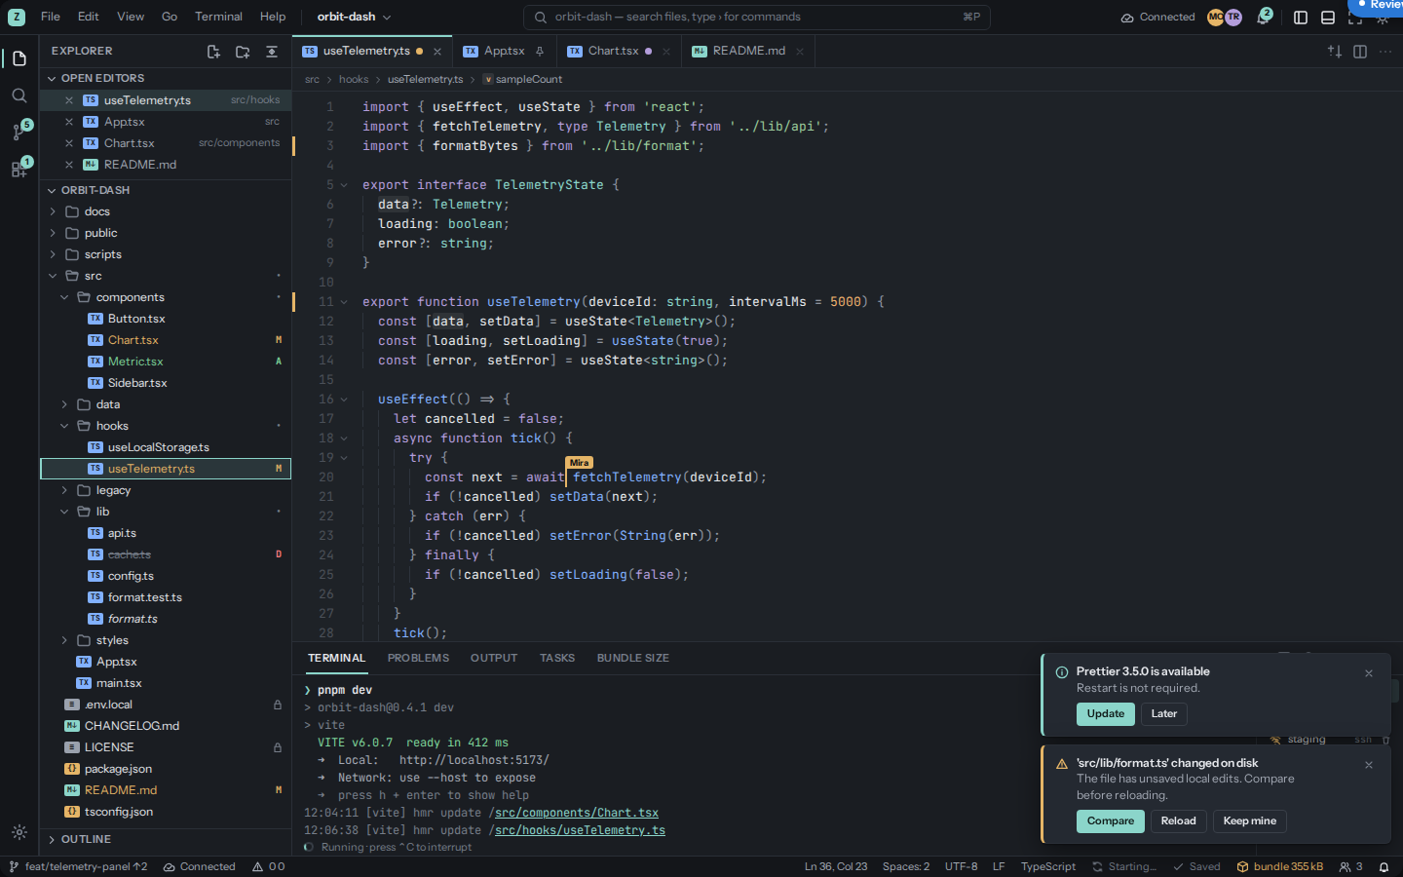
Task: Click the compare changes arrows icon in tab bar
Action: tap(1335, 52)
